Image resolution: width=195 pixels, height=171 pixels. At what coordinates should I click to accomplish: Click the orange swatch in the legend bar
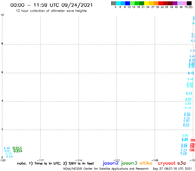tap(156, 3)
